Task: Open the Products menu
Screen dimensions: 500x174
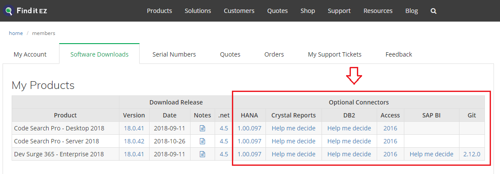Action: click(159, 11)
